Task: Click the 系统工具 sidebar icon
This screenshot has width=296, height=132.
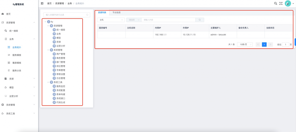Action: [3, 114]
